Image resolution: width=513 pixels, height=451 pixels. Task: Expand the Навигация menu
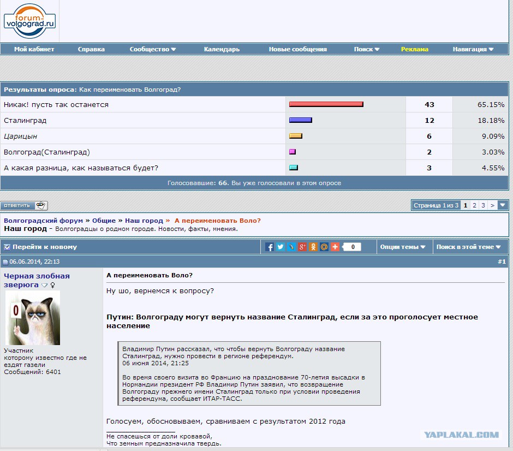point(473,50)
